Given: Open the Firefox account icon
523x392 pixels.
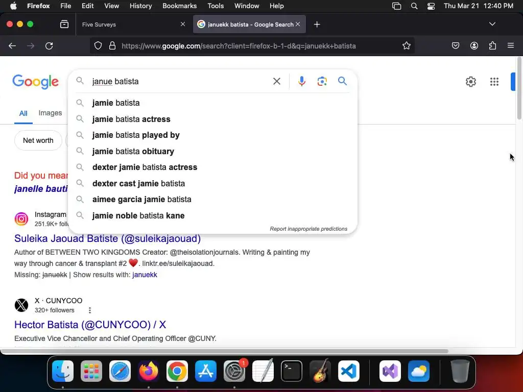Looking at the screenshot, I should 474,45.
